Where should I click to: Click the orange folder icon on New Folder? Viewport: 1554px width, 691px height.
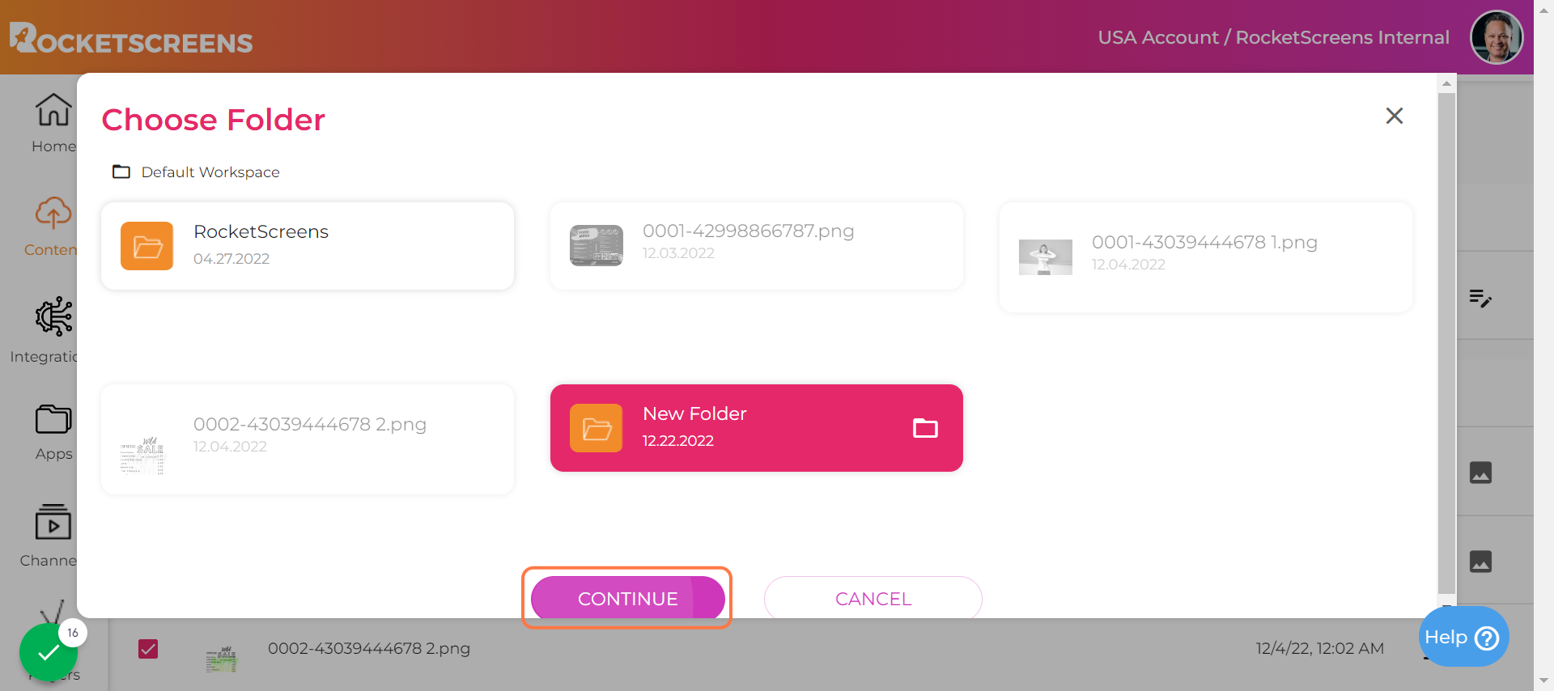tap(597, 428)
